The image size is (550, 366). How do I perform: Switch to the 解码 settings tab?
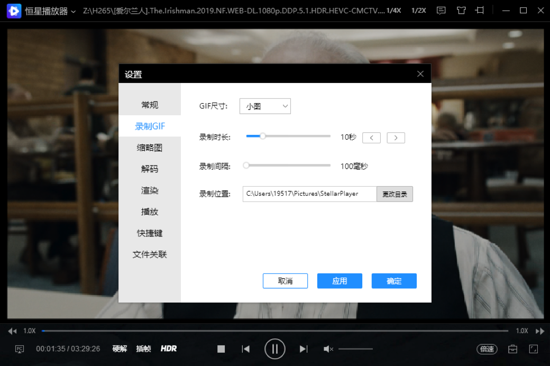click(x=149, y=169)
